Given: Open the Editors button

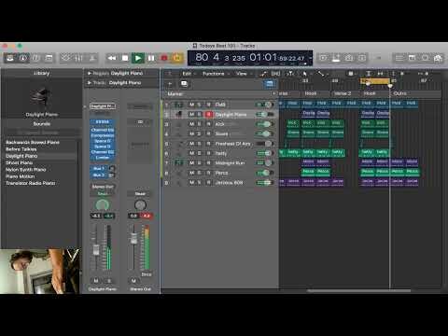Looking at the screenshot, I should click(92, 58).
